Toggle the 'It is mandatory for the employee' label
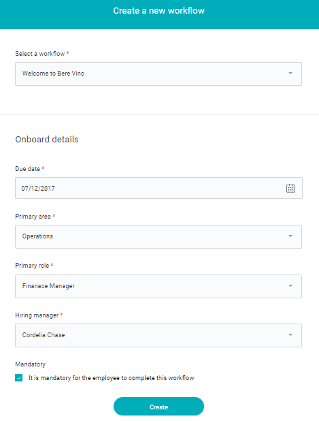Screen dimensions: 319x423 [x=112, y=378]
